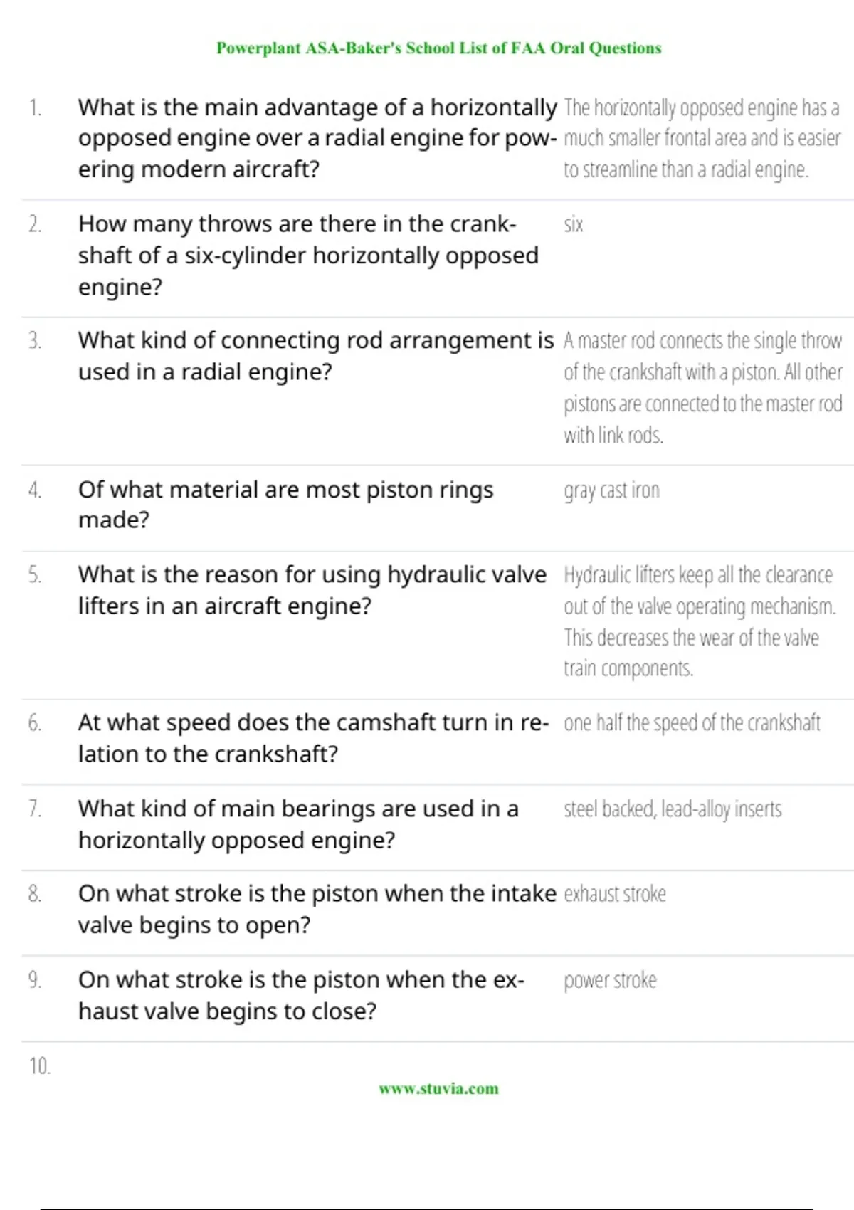Click the answer 'six' for question 2
This screenshot has width=854, height=1210.
tap(574, 225)
